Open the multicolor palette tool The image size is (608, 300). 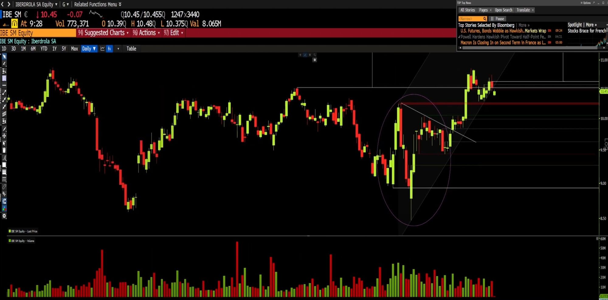coord(4,209)
